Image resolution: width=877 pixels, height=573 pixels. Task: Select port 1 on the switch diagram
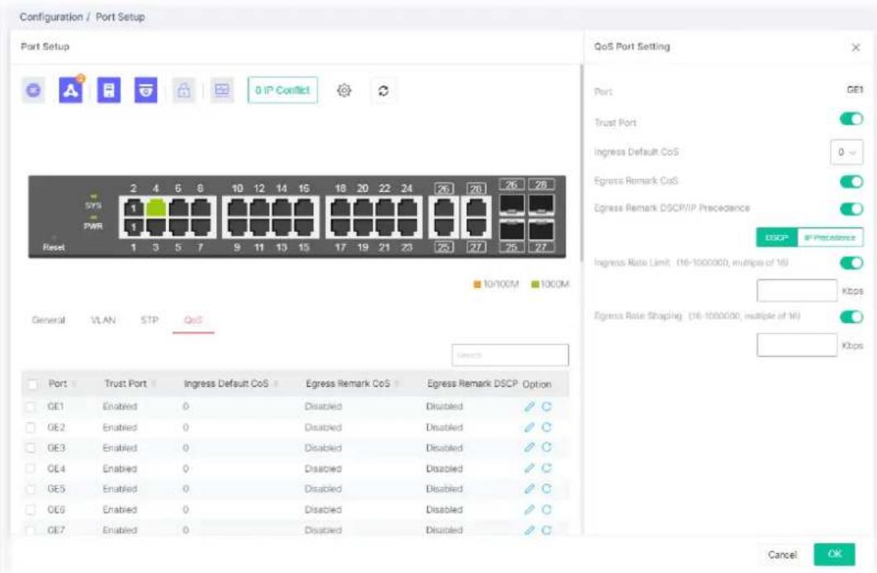(133, 227)
